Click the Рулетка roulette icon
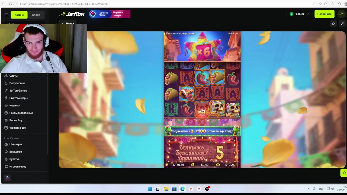 pyautogui.click(x=6, y=159)
